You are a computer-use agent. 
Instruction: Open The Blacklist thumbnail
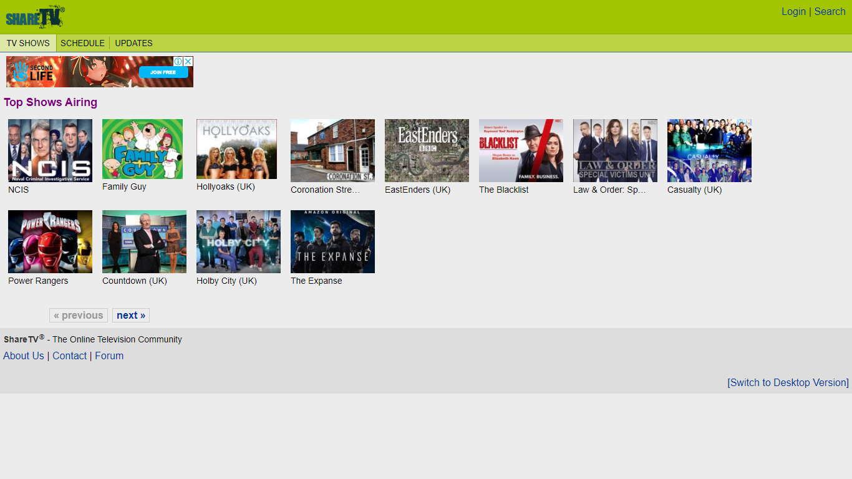click(x=521, y=150)
